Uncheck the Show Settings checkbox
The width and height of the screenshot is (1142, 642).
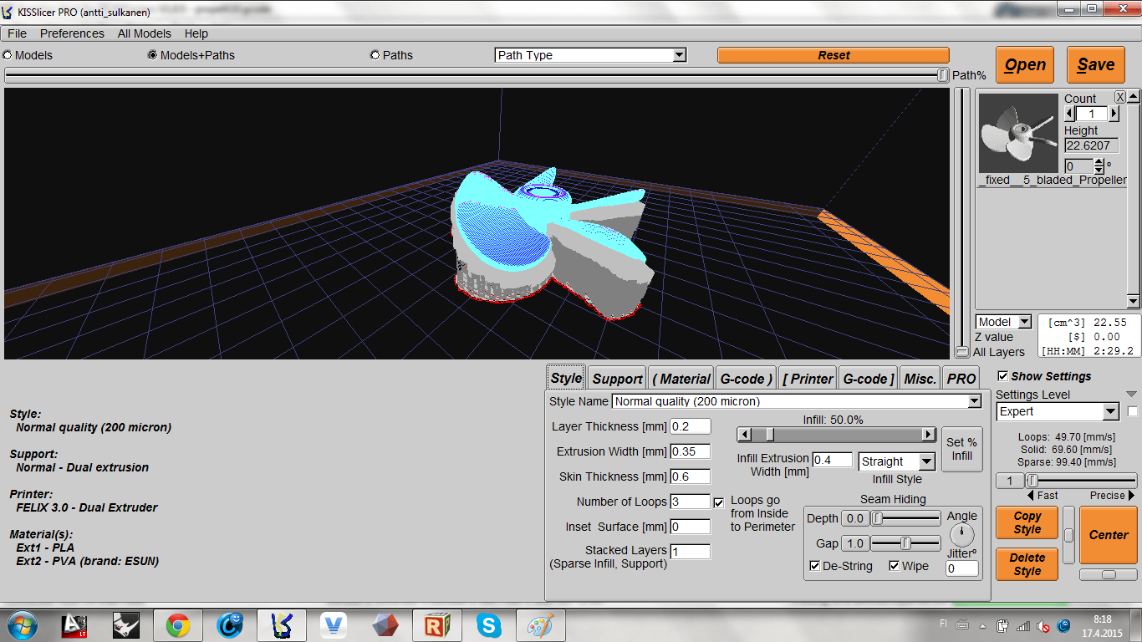[x=1003, y=376]
